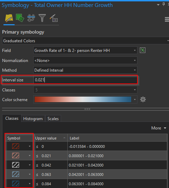This screenshot has height=188, width=169.
Task: Sort by the Upper value column header
Action: [50, 138]
